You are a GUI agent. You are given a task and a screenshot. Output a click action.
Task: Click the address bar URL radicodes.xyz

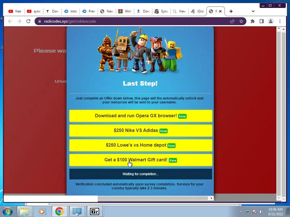(70, 21)
